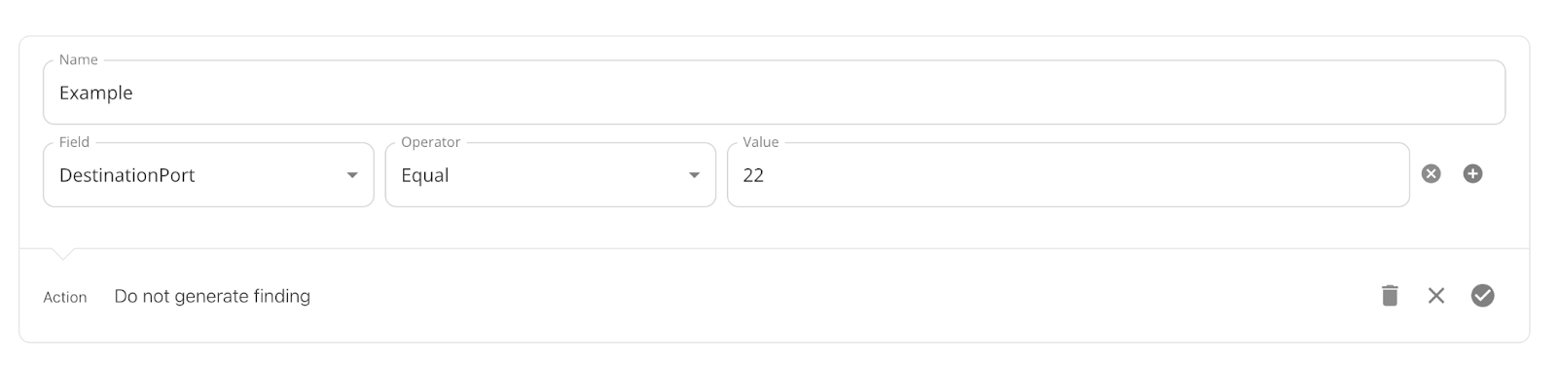Click the Field label above DestinationPort
The image size is (1557, 367).
74,142
